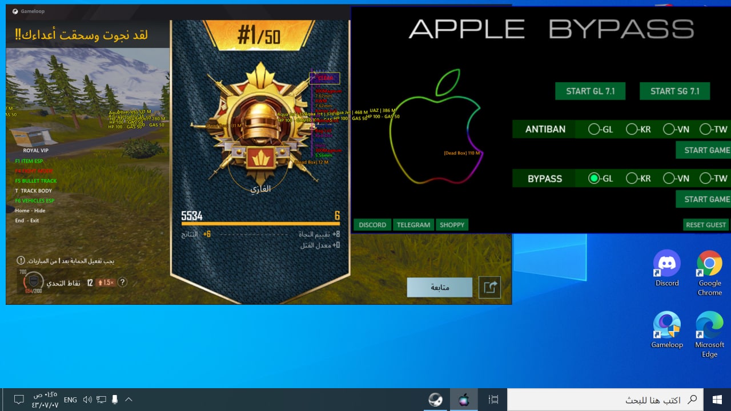This screenshot has height=411, width=731.
Task: Click the 5534 rating value
Action: [192, 216]
